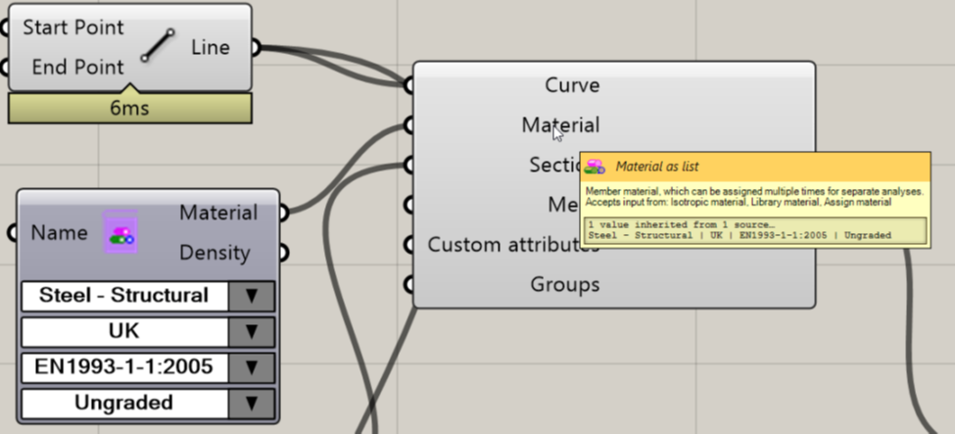Click the icon in the Material as list tooltip
This screenshot has width=955, height=434.
pyautogui.click(x=596, y=167)
